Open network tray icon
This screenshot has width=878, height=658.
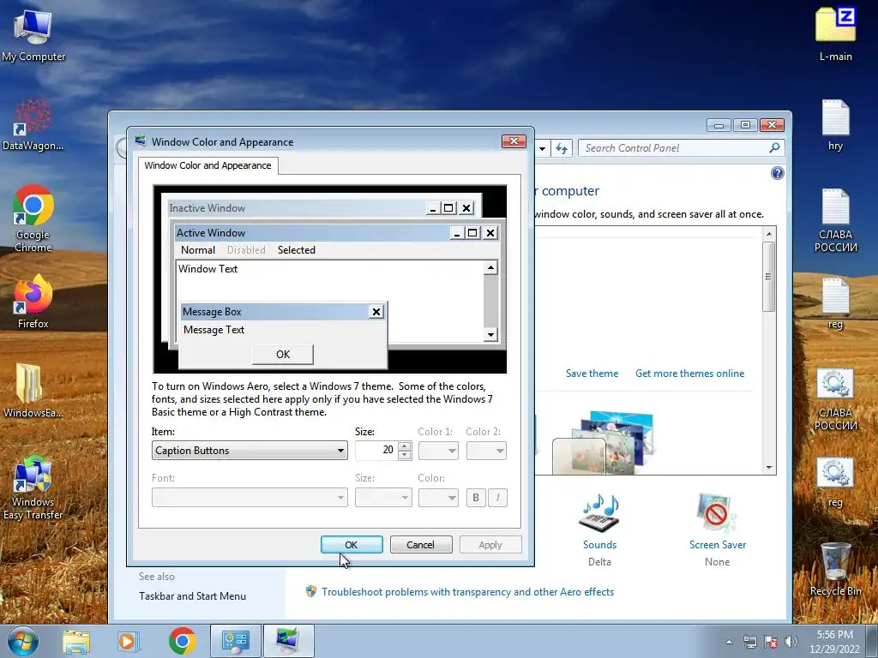[x=749, y=642]
